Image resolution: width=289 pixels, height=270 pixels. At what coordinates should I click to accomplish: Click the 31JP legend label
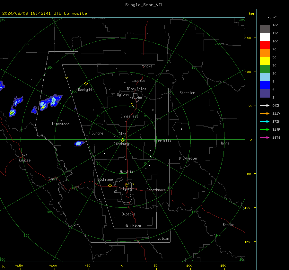pos(276,130)
